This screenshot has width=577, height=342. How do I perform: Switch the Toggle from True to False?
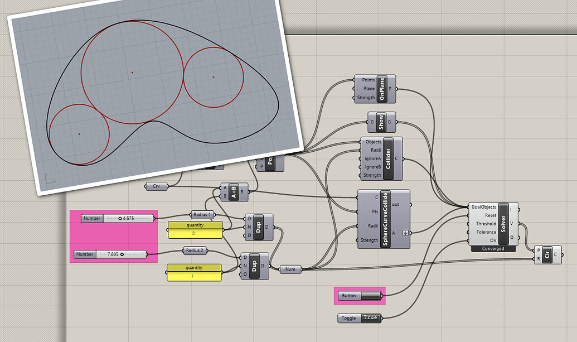[372, 317]
